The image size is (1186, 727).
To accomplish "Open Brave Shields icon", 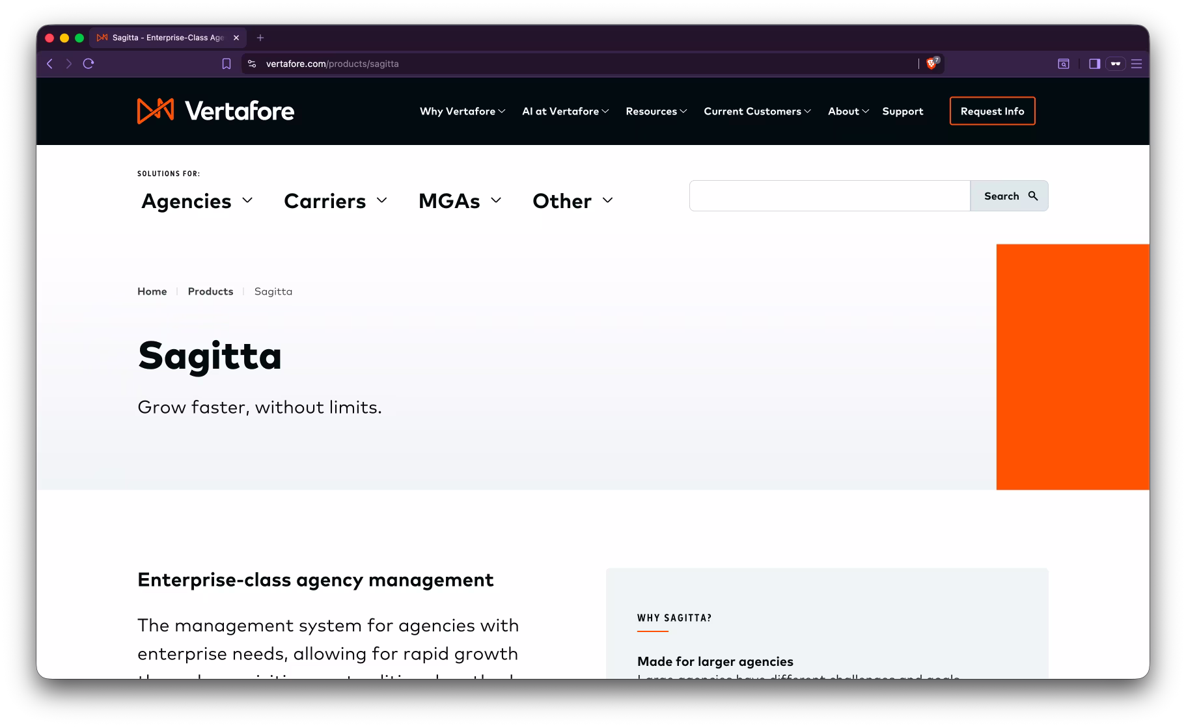I will tap(931, 63).
